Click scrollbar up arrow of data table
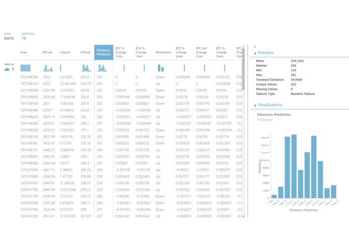The width and height of the screenshot is (349, 248). (x=243, y=47)
